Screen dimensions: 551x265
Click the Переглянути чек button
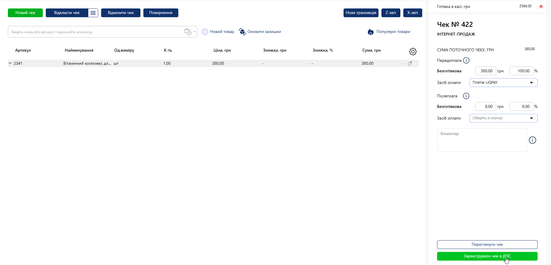(487, 245)
